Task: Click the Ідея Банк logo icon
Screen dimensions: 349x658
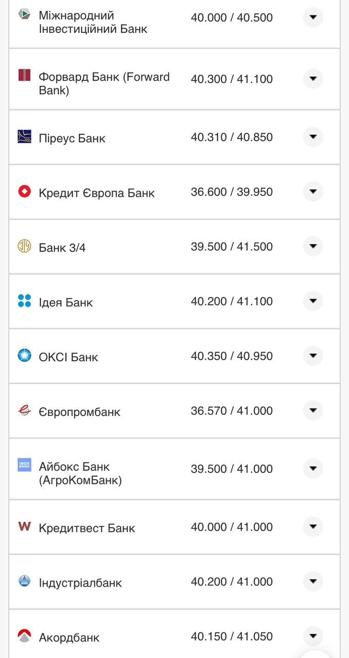Action: [24, 301]
